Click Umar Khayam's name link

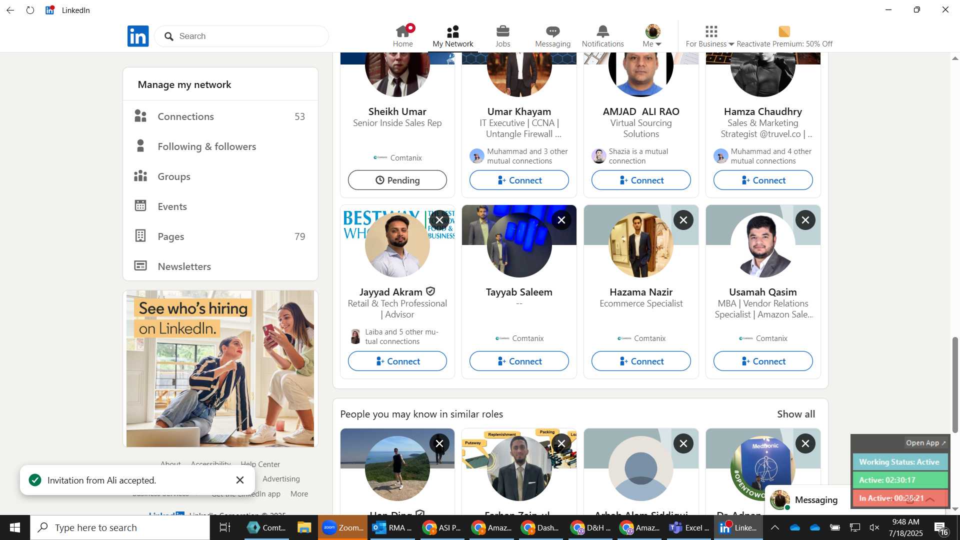pos(519,111)
